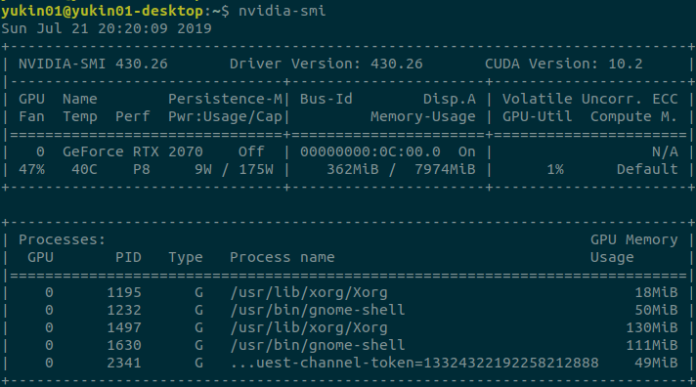The width and height of the screenshot is (696, 387).
Task: Select the Bus-Id value 00000000:0C:00.0
Action: (370, 151)
